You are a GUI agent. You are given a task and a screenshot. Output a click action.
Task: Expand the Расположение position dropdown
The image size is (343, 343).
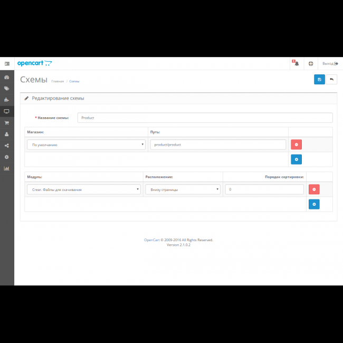(x=183, y=189)
